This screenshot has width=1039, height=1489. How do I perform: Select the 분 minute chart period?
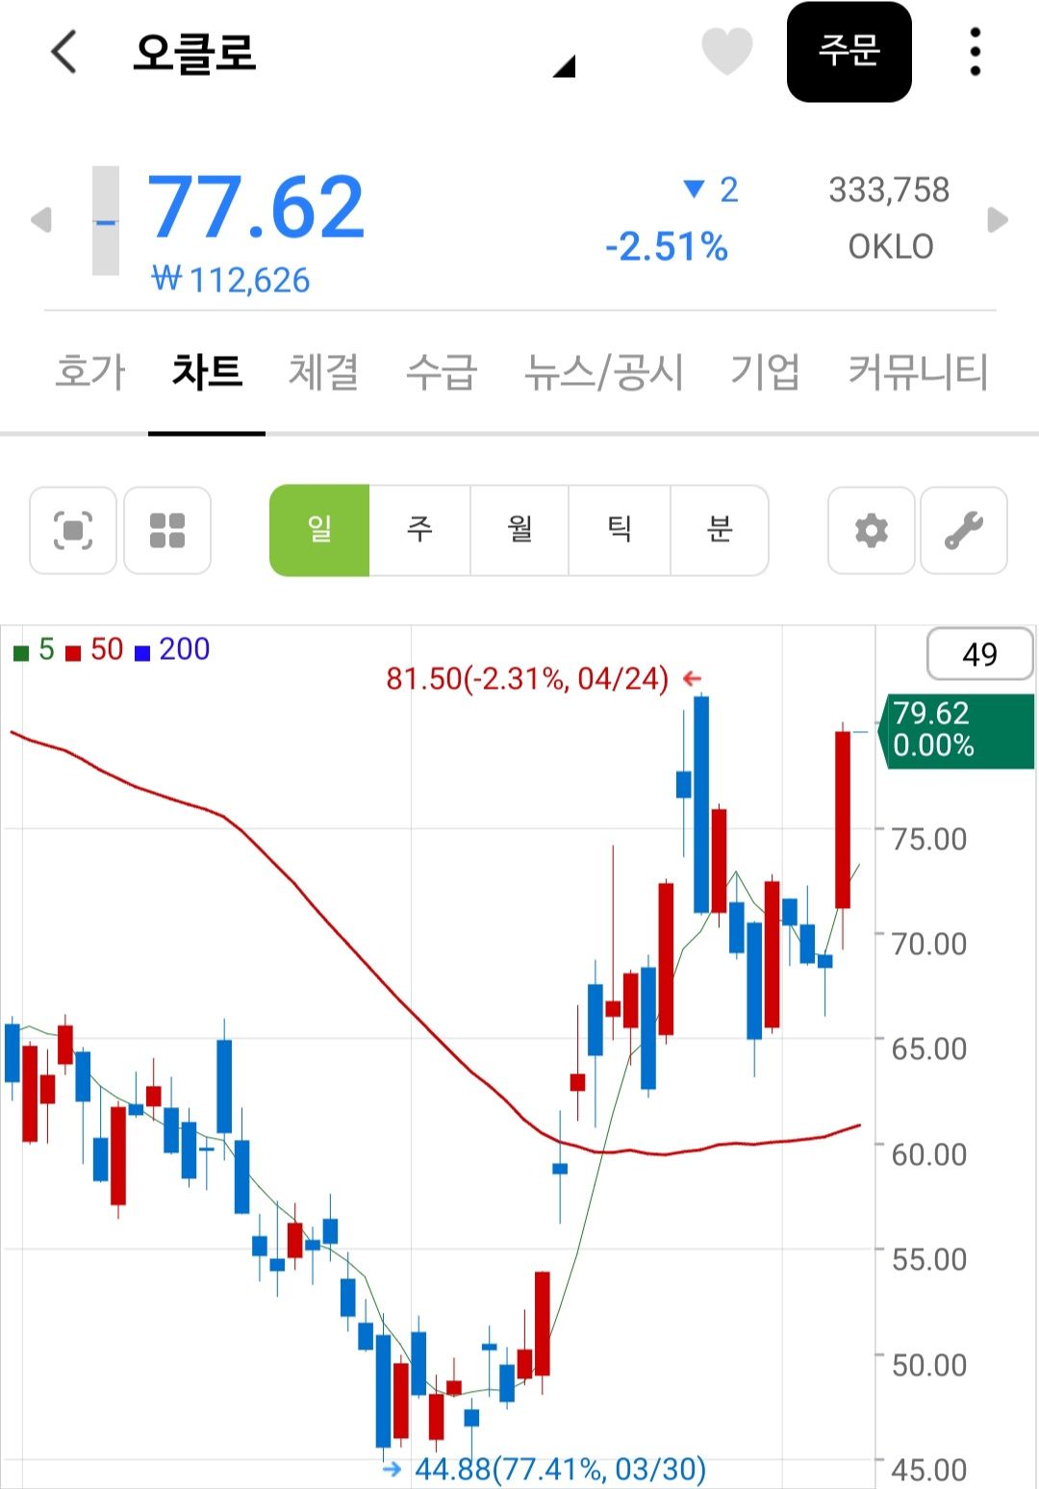coord(720,530)
